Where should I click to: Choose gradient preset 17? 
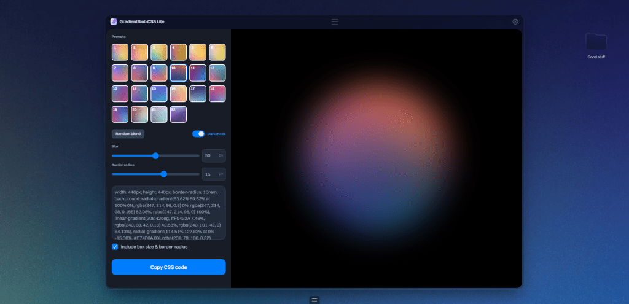click(198, 94)
